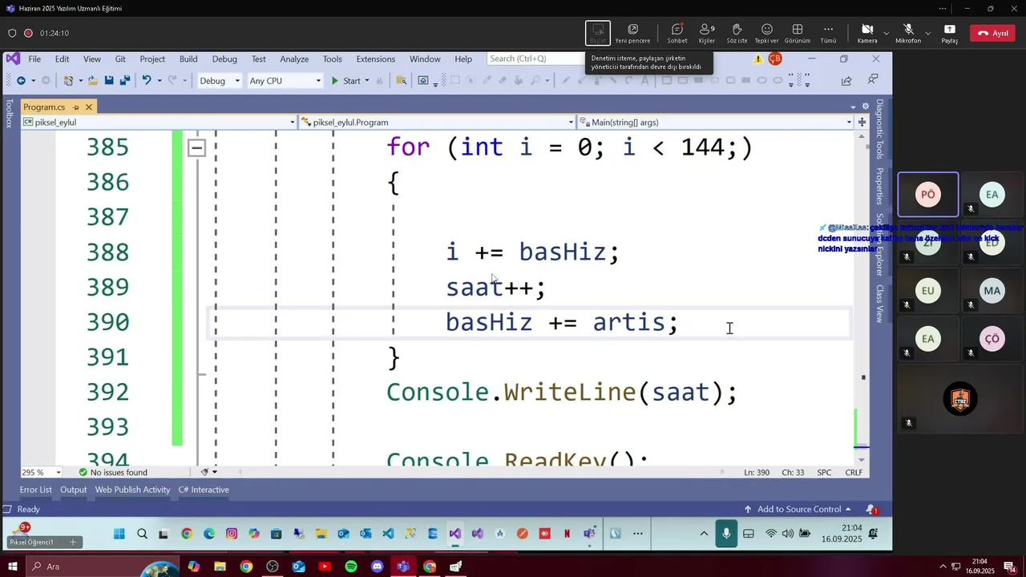This screenshot has width=1026, height=577.
Task: Open Main(string[] args) member dropdown
Action: click(716, 122)
